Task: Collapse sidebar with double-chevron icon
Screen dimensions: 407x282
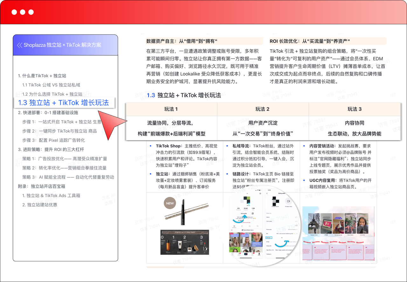Action: point(20,45)
